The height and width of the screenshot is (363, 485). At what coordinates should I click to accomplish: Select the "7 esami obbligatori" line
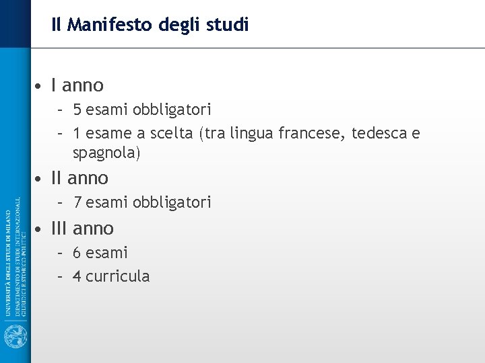click(x=142, y=202)
